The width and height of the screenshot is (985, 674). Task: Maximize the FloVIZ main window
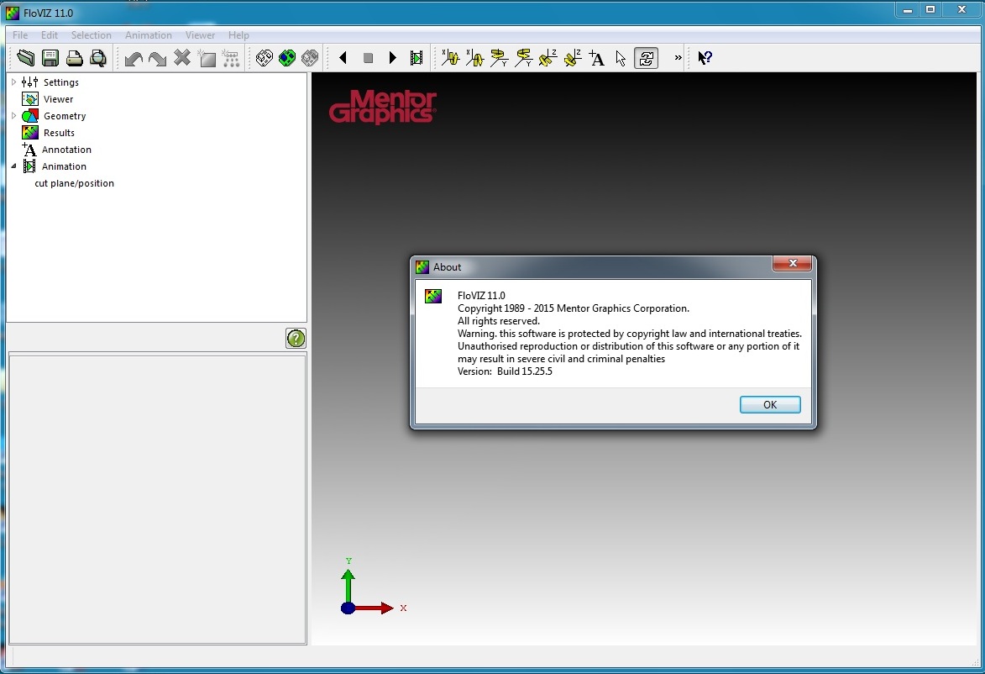click(x=930, y=8)
